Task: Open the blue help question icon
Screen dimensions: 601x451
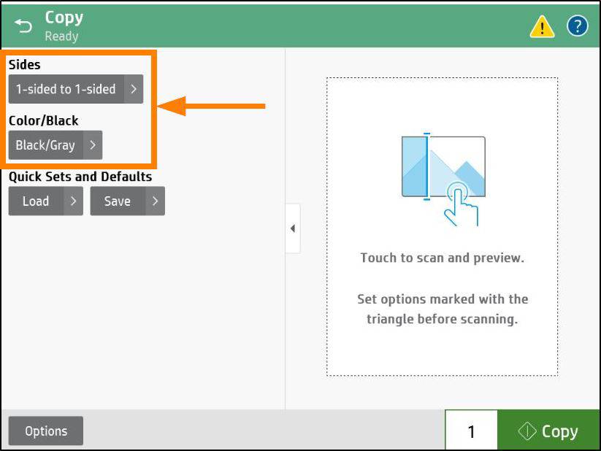Action: pos(577,26)
